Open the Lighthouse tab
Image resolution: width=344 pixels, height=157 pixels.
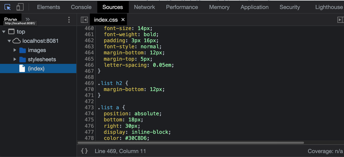tap(329, 7)
